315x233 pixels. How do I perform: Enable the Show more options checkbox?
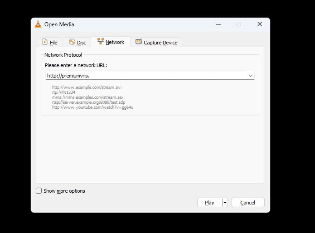(x=39, y=191)
